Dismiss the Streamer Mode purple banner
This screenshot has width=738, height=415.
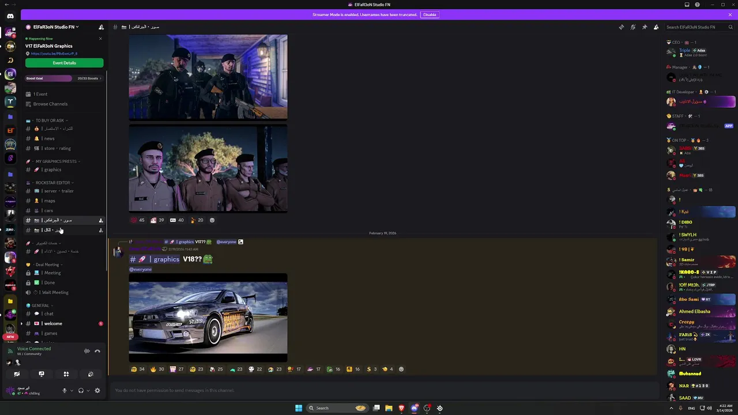[x=731, y=14]
